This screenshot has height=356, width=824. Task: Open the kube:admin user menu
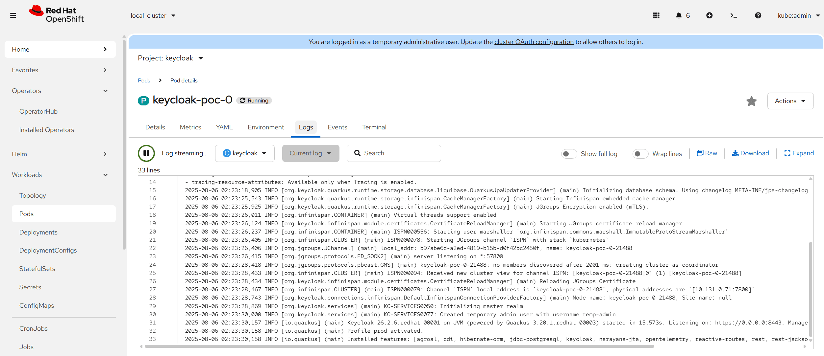(799, 15)
